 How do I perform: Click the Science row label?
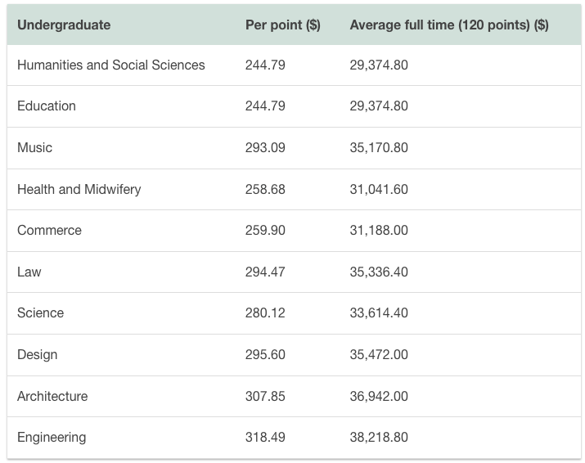40,312
